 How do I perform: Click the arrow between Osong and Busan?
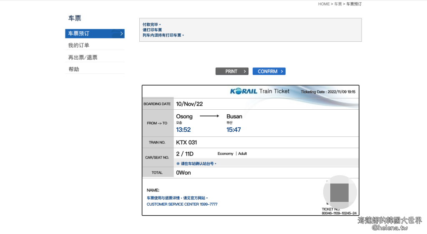point(209,116)
